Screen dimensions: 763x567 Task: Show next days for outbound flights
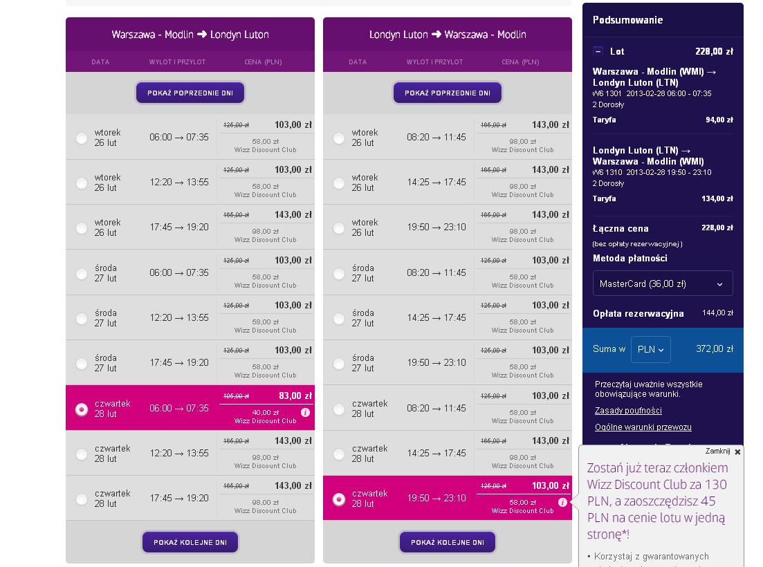coord(190,542)
